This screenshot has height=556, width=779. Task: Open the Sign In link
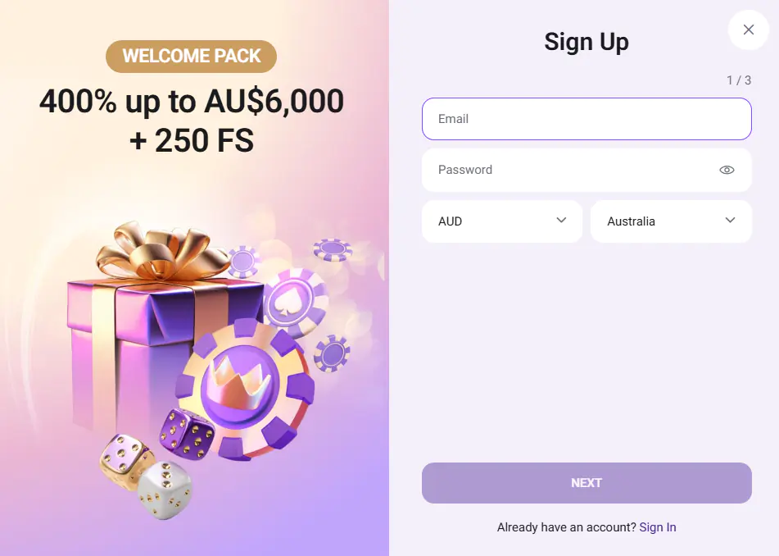(x=657, y=527)
